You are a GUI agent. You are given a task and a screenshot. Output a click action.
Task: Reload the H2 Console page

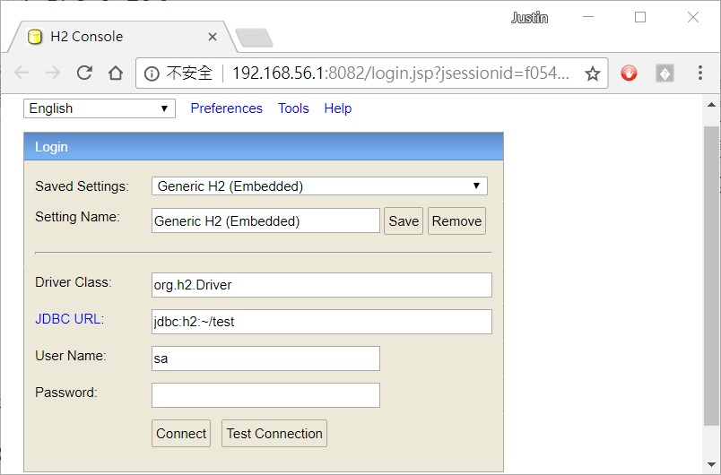point(84,73)
